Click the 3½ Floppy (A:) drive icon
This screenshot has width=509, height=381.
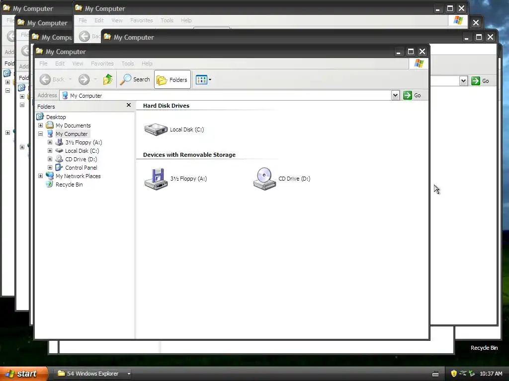click(x=156, y=179)
